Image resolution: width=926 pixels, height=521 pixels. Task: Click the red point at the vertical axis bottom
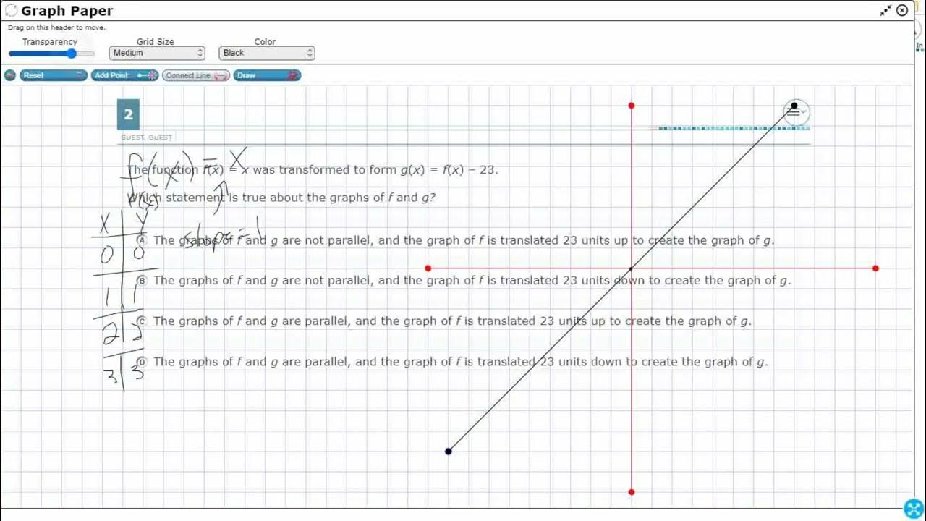(x=632, y=492)
